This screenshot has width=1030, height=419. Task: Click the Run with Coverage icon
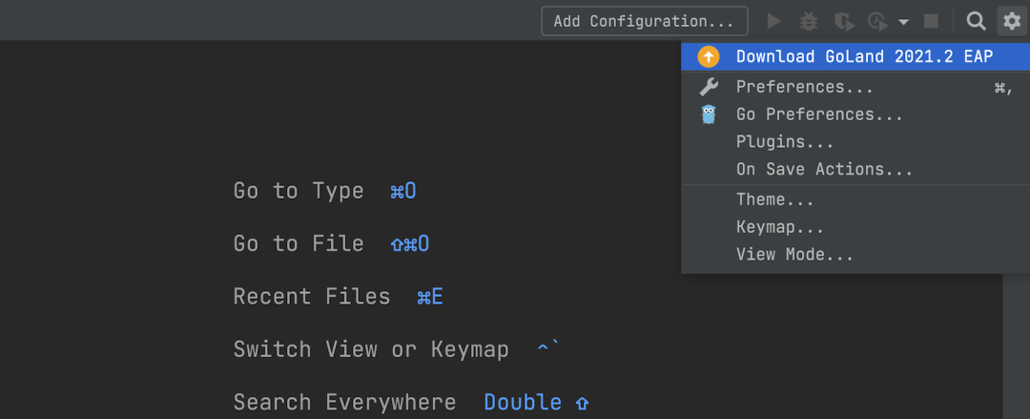[x=843, y=21]
